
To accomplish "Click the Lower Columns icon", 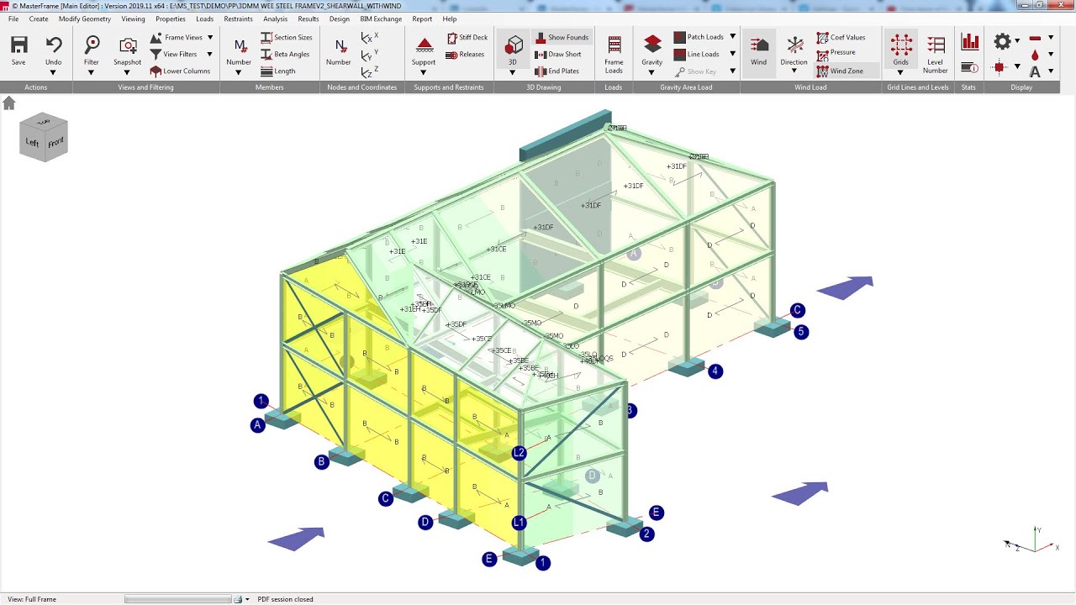I will click(156, 71).
